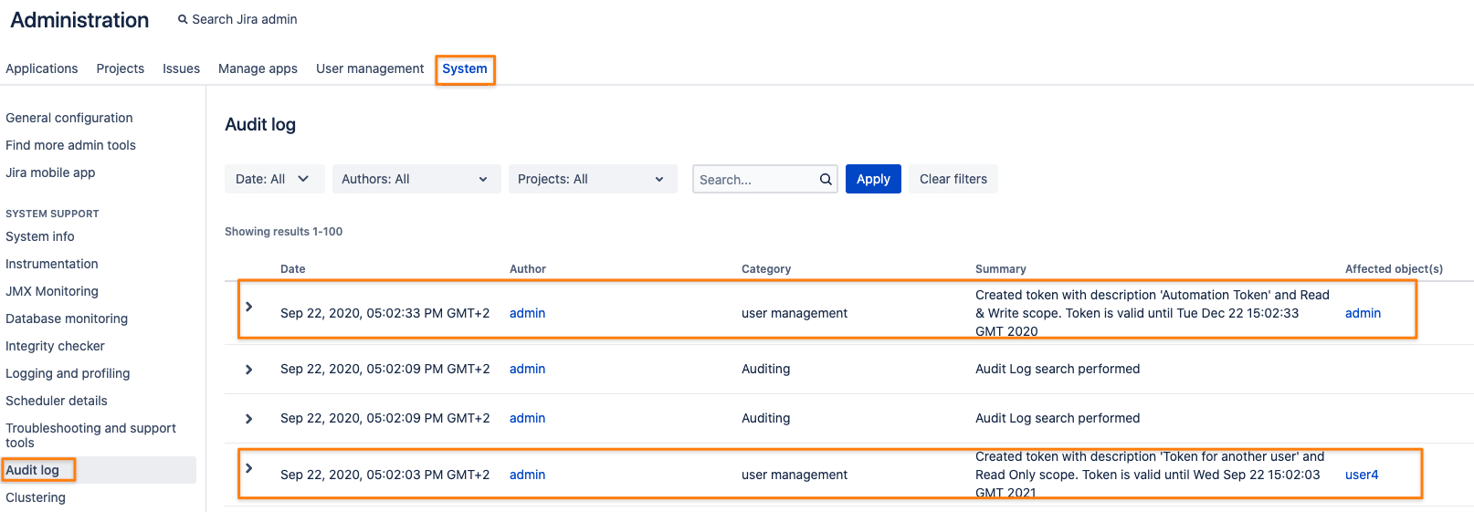
Task: Click 'Showing results 1-100' text
Action: [x=284, y=232]
